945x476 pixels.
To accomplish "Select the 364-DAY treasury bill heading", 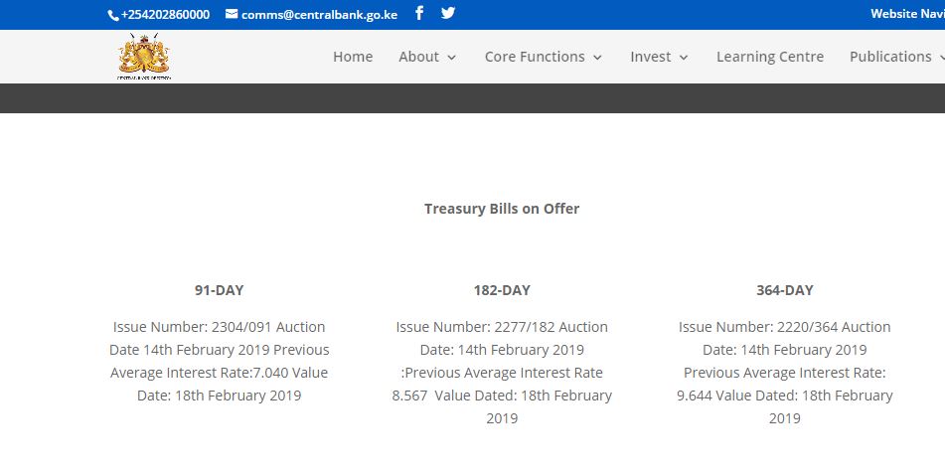I will click(x=785, y=290).
